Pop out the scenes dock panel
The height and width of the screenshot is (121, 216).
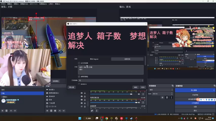43,86
